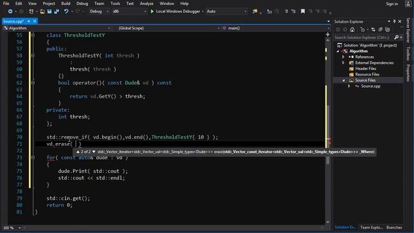Click the New Project toolbar icon
Image resolution: width=414 pixels, height=233 pixels.
point(31,12)
